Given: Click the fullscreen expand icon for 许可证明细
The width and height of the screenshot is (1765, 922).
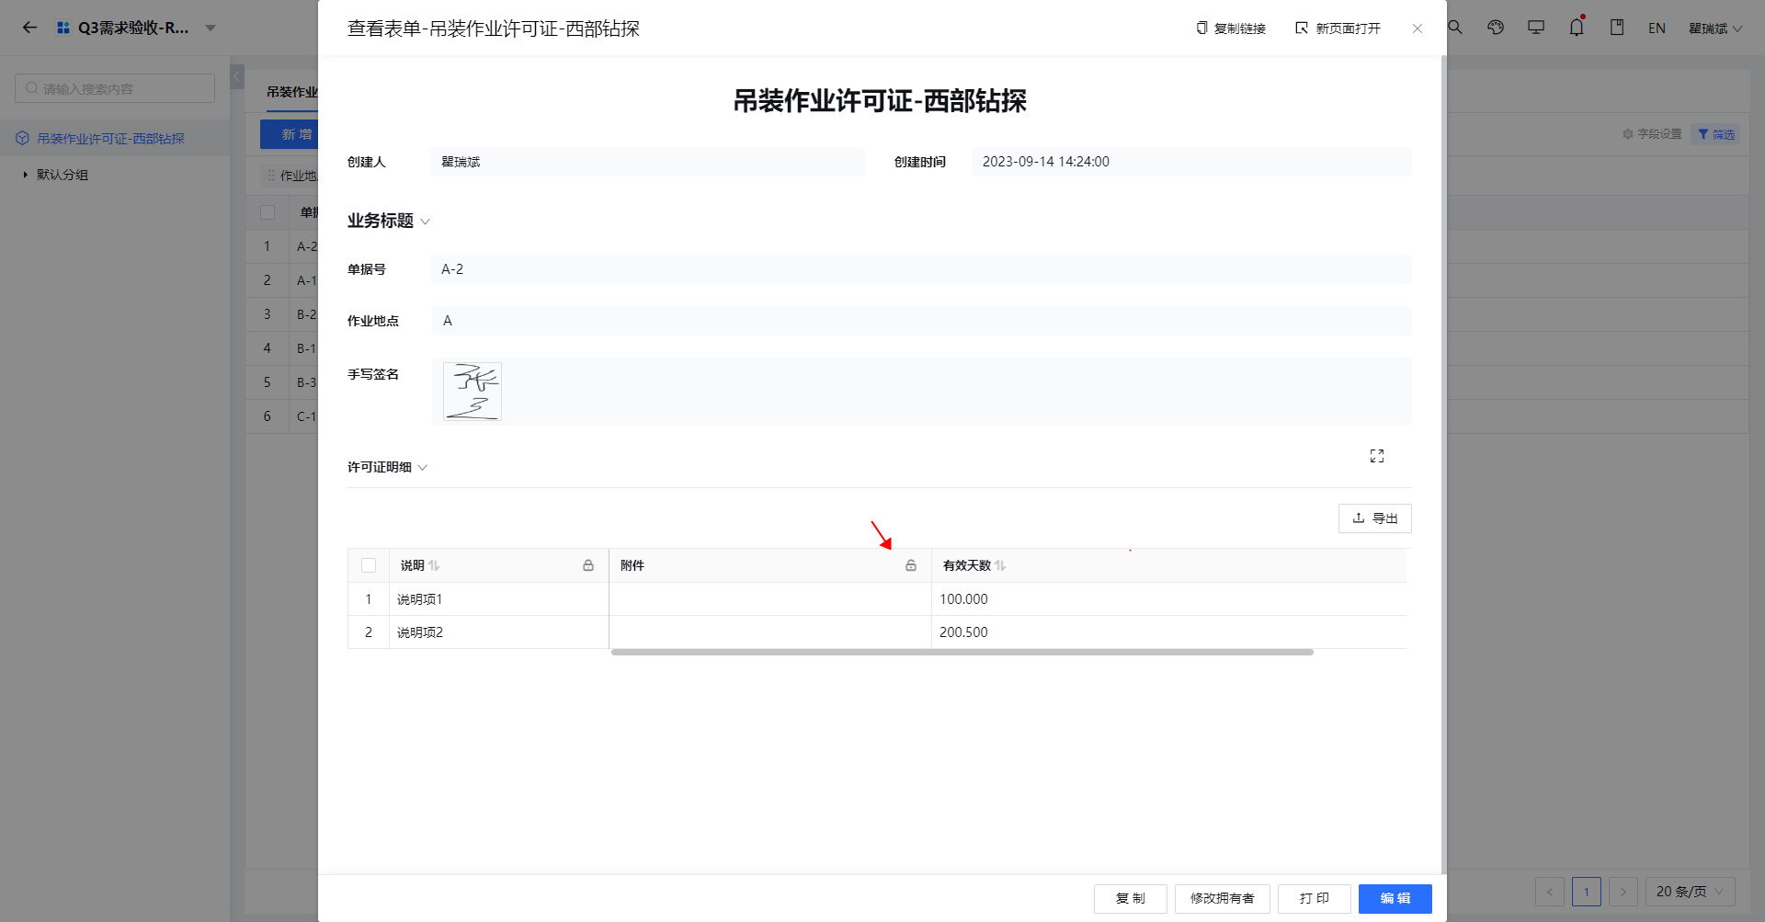Looking at the screenshot, I should point(1377,456).
